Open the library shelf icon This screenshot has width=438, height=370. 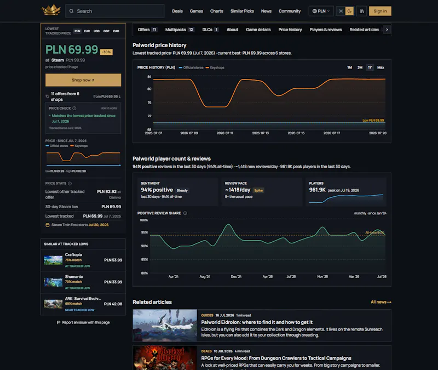coord(362,11)
